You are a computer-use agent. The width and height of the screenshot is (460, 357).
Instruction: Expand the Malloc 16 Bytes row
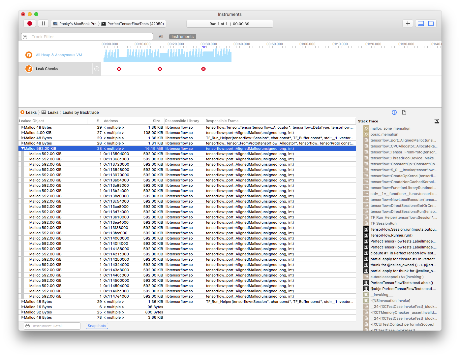point(22,307)
